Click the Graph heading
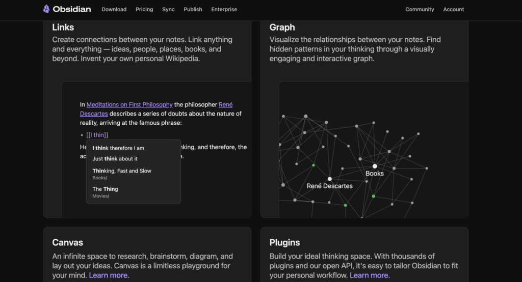522x282 pixels. (x=282, y=27)
